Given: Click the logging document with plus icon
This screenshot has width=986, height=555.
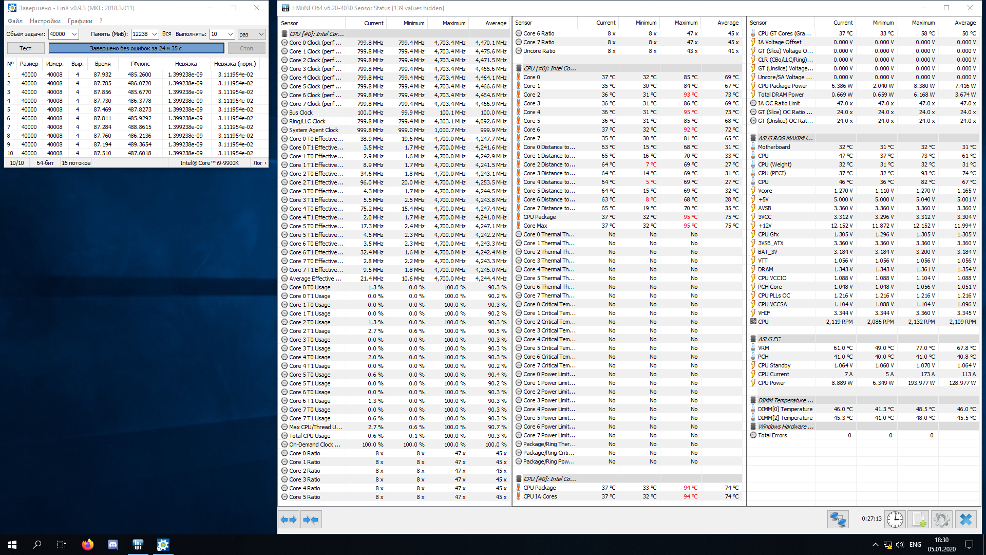Looking at the screenshot, I should (x=919, y=520).
